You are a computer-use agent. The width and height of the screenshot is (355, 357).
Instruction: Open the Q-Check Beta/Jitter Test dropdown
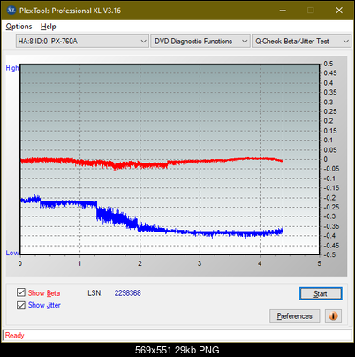pos(301,42)
